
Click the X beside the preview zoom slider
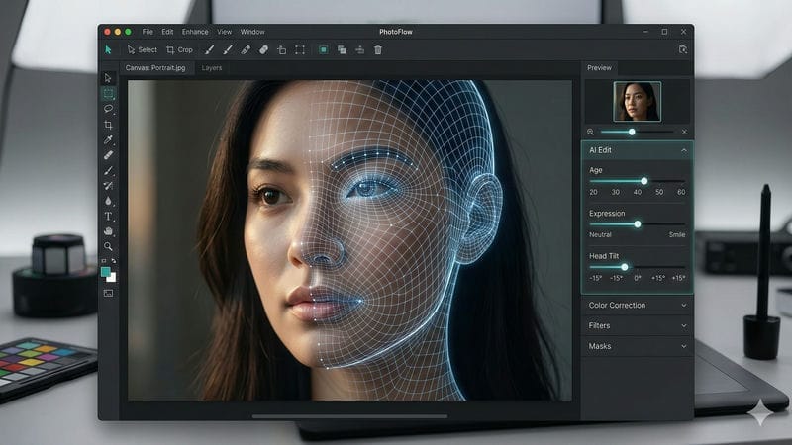click(x=684, y=132)
